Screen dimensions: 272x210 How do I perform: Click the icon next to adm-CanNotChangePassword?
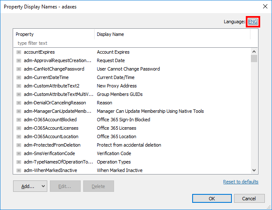tap(19, 69)
